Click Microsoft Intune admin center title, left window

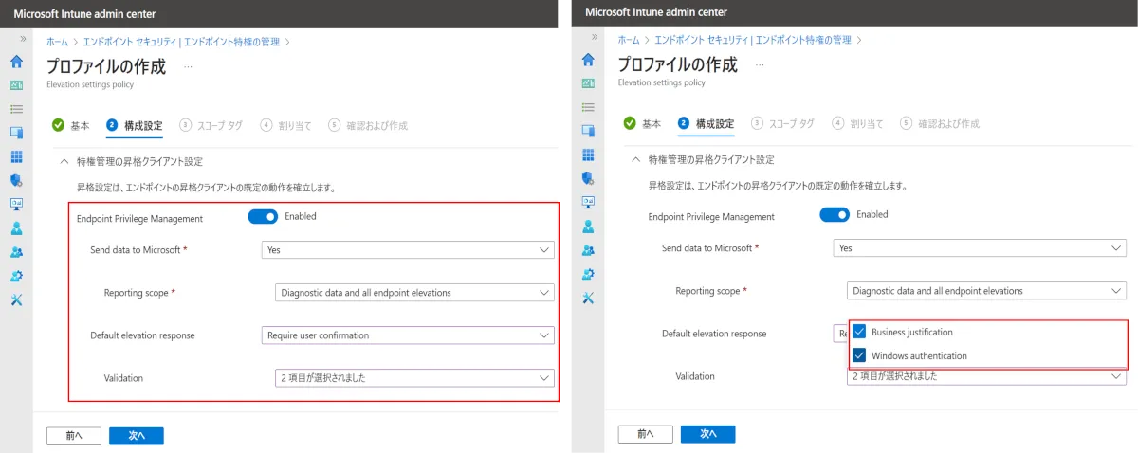pos(84,14)
